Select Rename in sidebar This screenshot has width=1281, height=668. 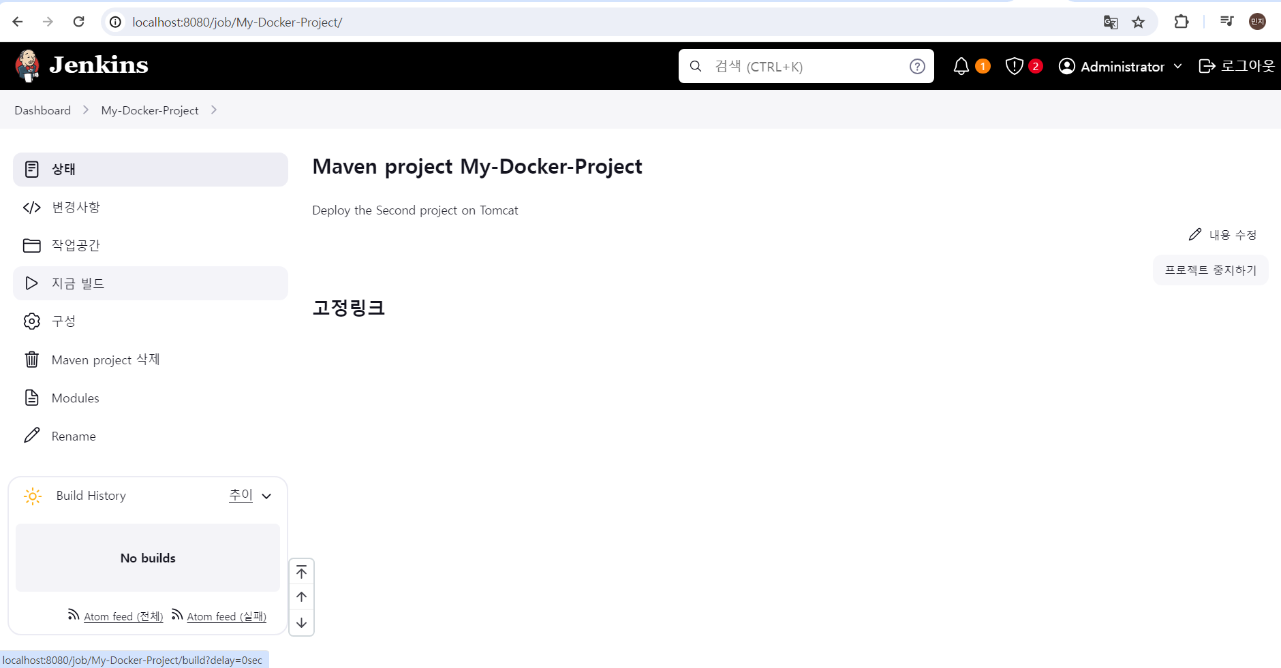pyautogui.click(x=151, y=436)
